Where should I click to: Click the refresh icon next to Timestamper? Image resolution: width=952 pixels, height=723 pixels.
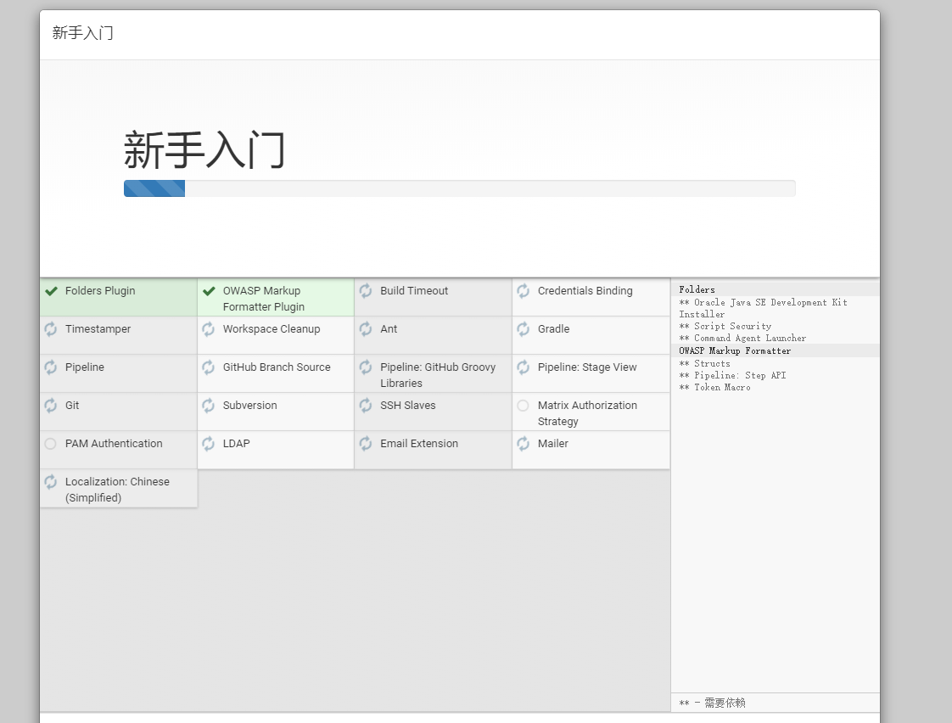51,329
